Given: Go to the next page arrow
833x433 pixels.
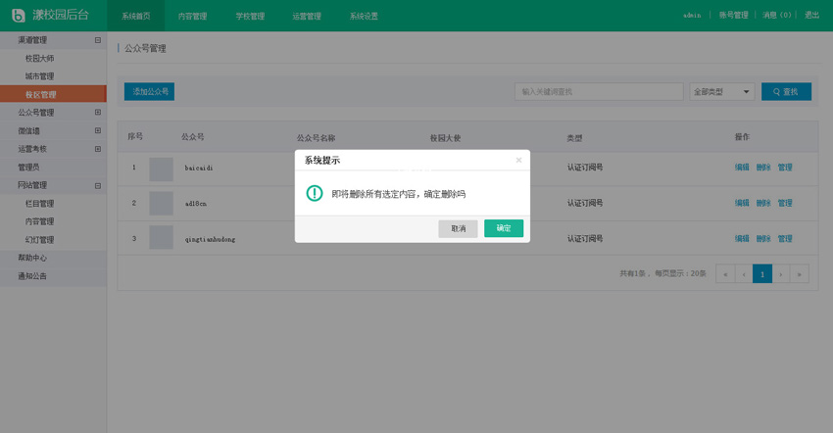Looking at the screenshot, I should click(781, 274).
